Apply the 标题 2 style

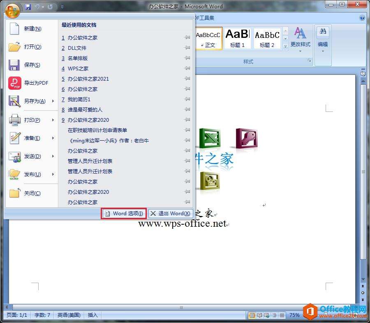(x=267, y=39)
